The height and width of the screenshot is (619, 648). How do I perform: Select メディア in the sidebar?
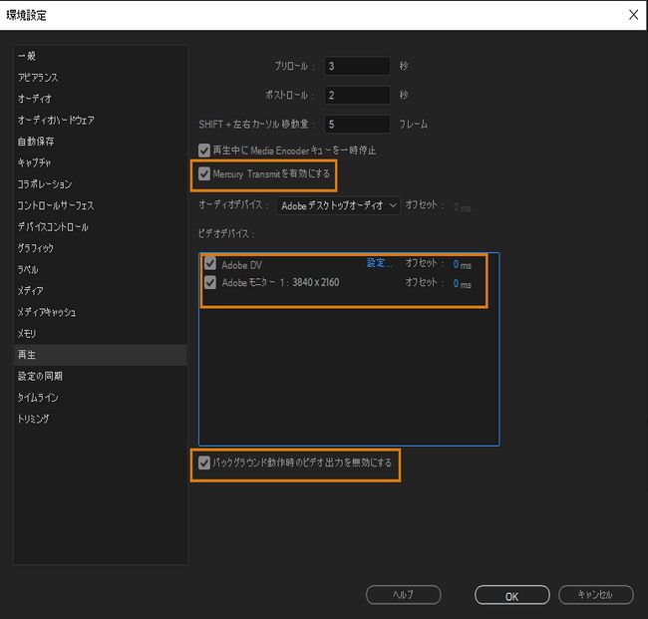100,291
